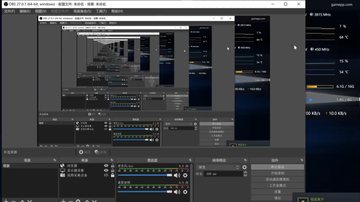360x202 pixels.
Task: Click the 启动虚拟摄像机 button
Action: [x=277, y=179]
